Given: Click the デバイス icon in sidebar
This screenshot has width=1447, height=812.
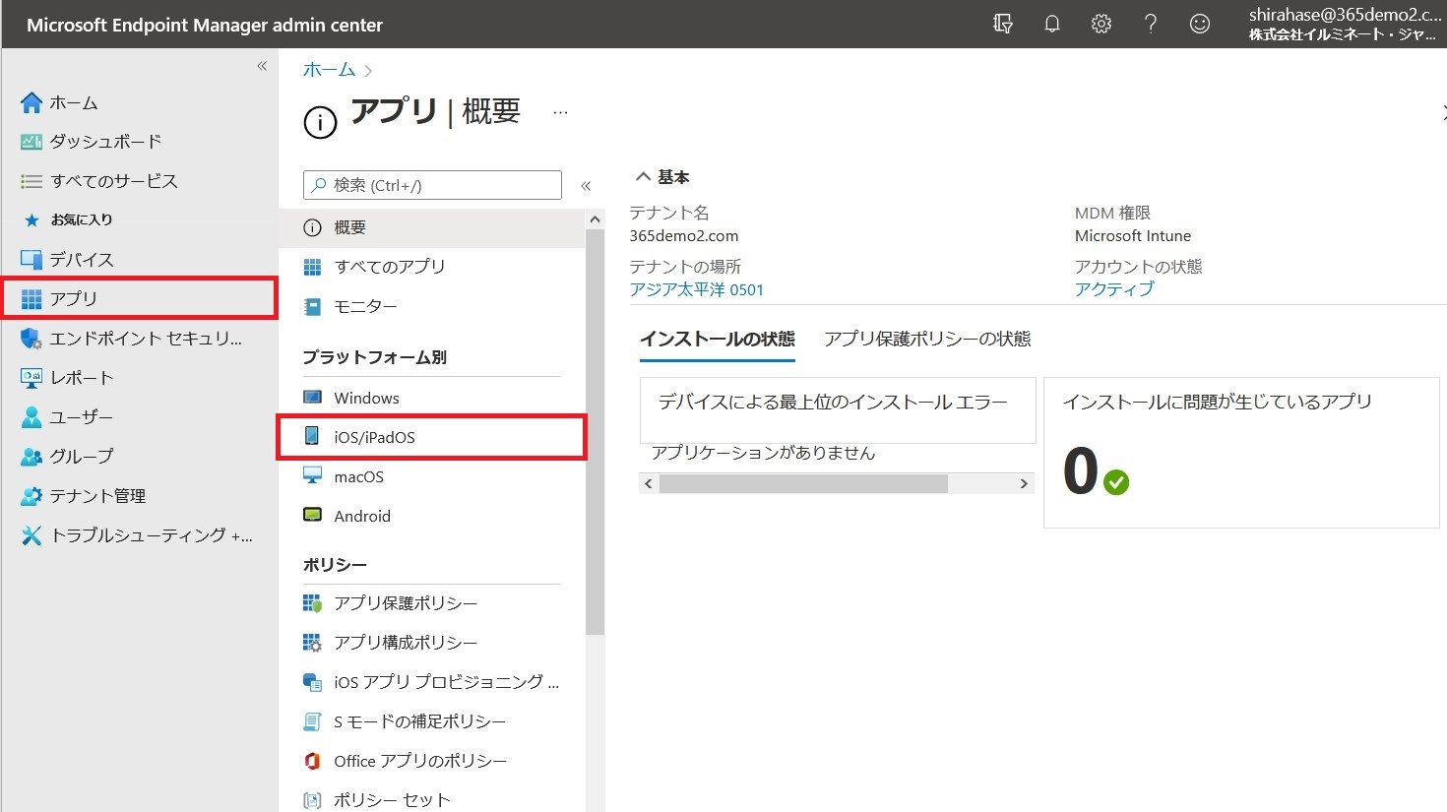Looking at the screenshot, I should click(x=31, y=260).
